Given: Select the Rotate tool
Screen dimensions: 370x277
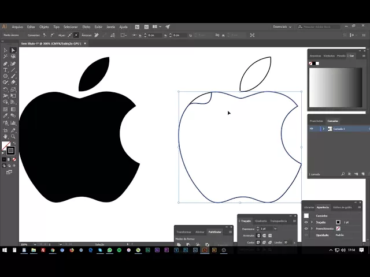Looking at the screenshot, I should pyautogui.click(x=5, y=89).
